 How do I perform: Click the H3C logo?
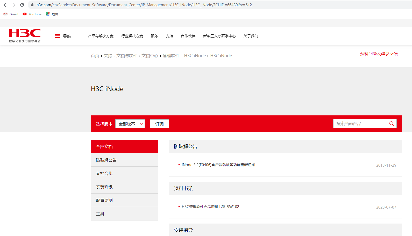point(25,36)
